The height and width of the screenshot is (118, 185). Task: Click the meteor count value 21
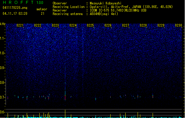[x=43, y=14]
